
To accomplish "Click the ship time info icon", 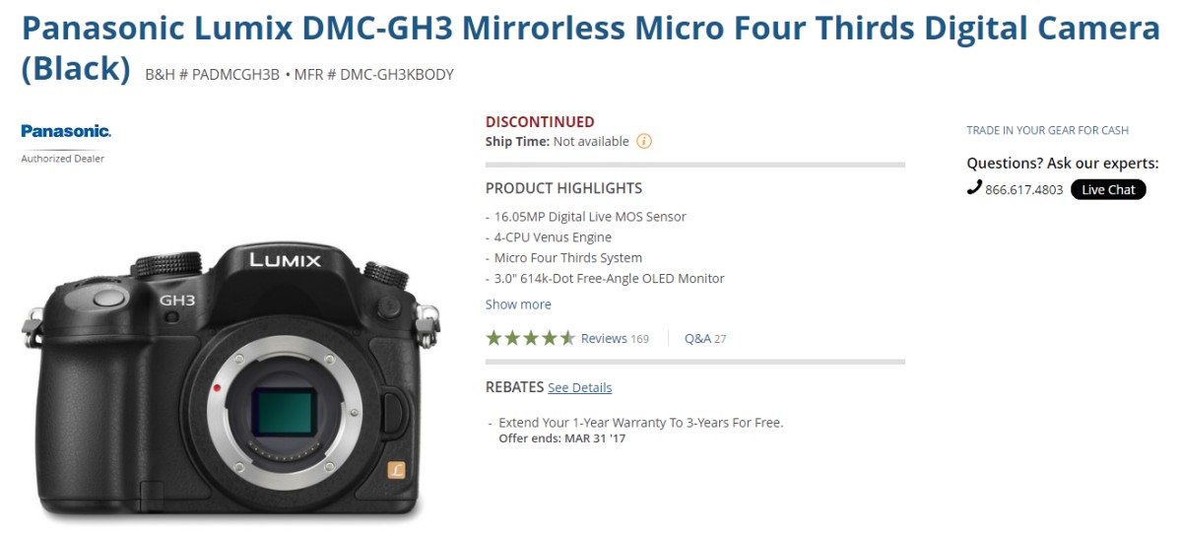I will 644,141.
